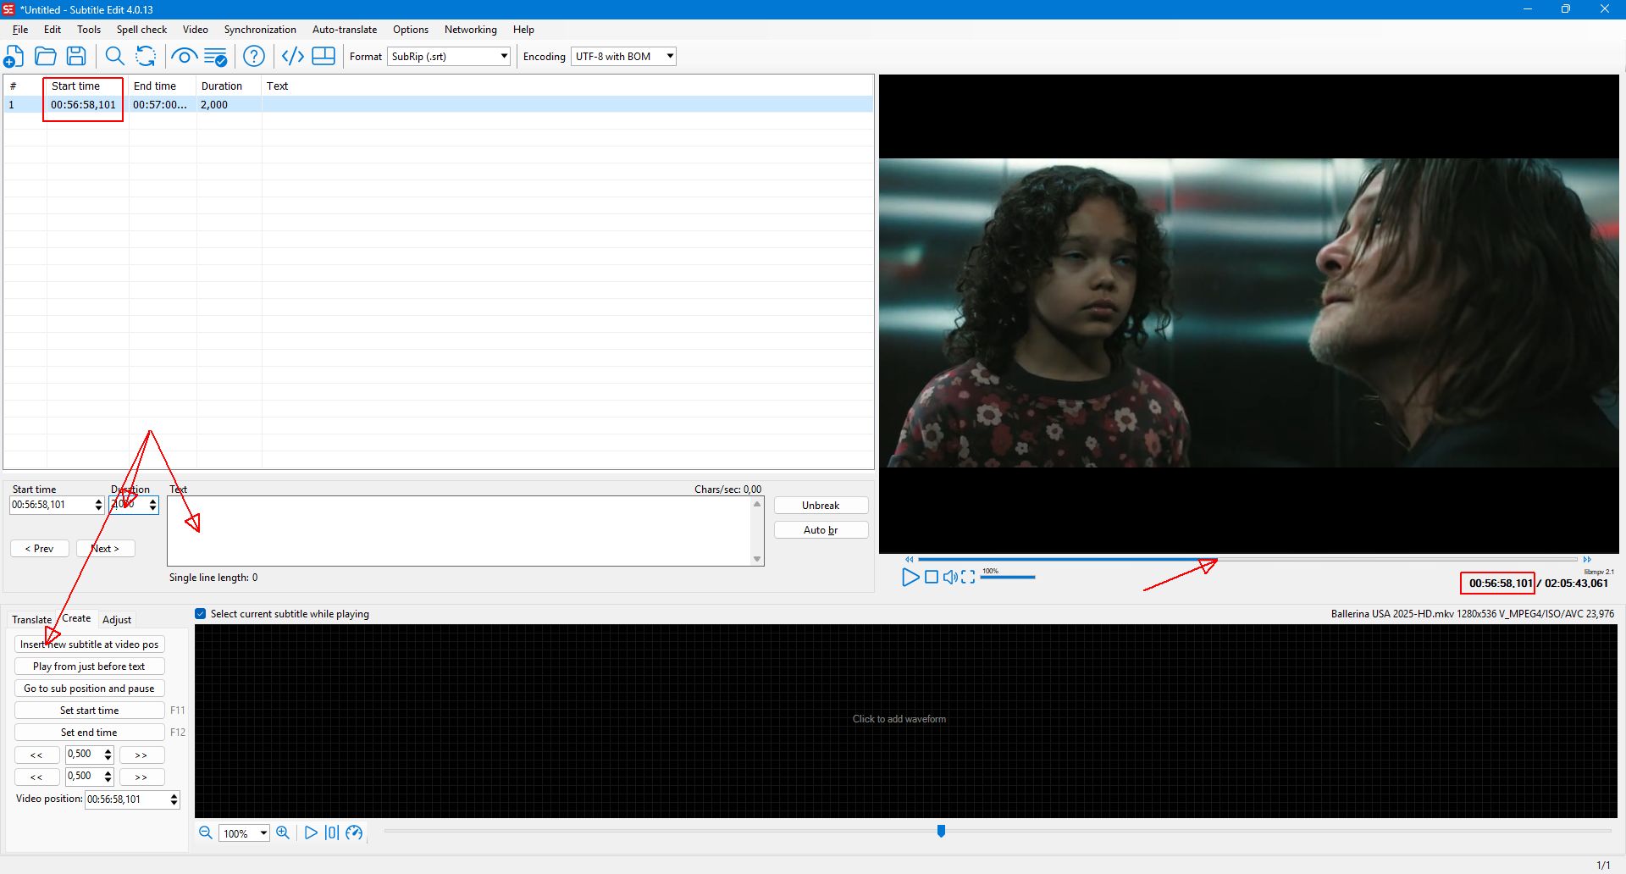Adjust the video volume slider
Screen dimensions: 1626x874
1008,577
